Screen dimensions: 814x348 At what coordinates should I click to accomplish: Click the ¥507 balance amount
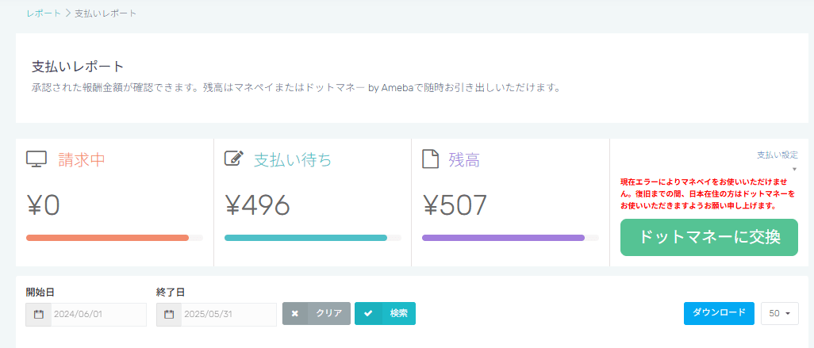tap(455, 205)
